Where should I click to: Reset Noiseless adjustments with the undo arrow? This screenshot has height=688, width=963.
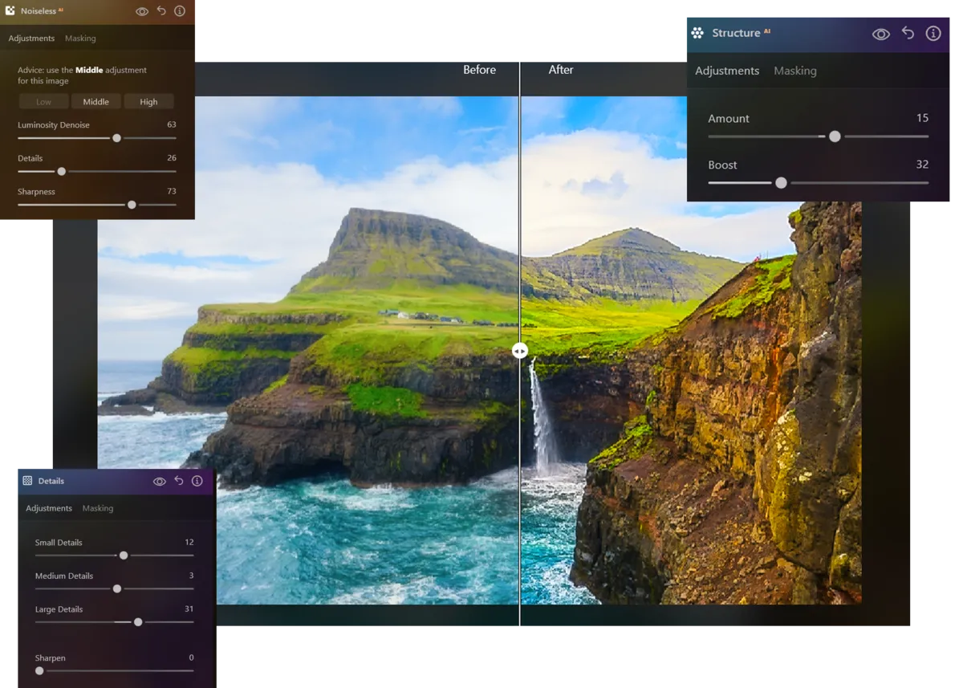(x=160, y=11)
